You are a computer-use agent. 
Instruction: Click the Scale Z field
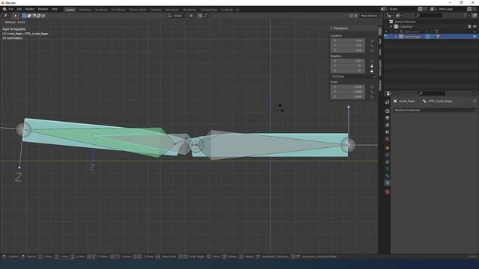[x=347, y=96]
